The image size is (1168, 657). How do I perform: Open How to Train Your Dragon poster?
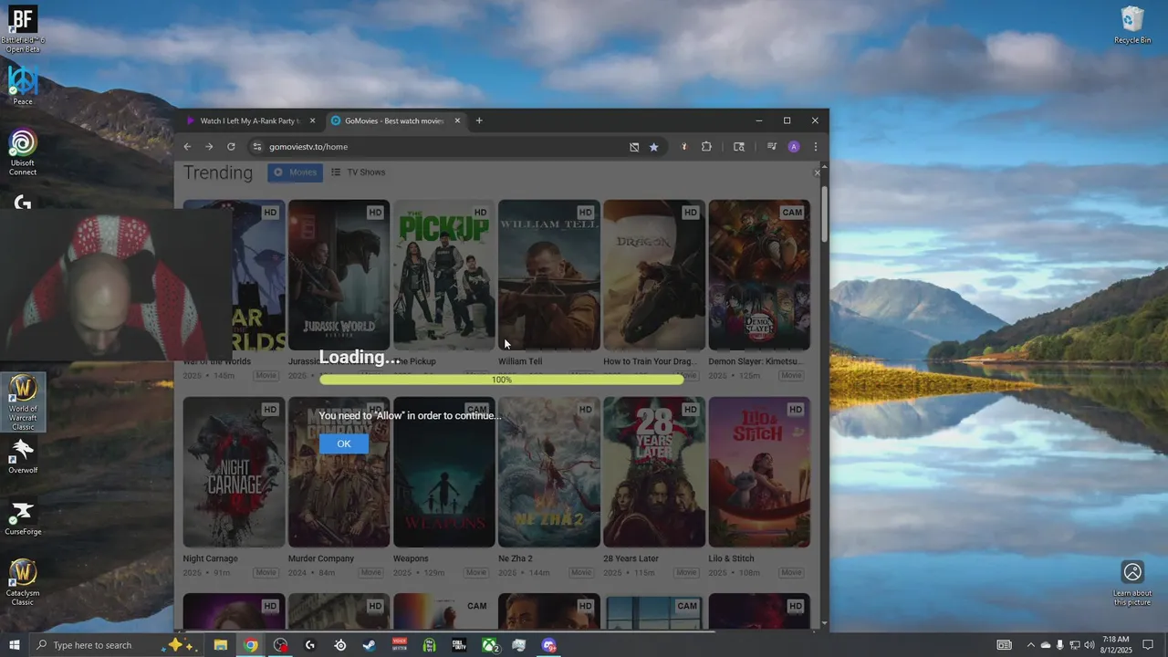point(654,275)
